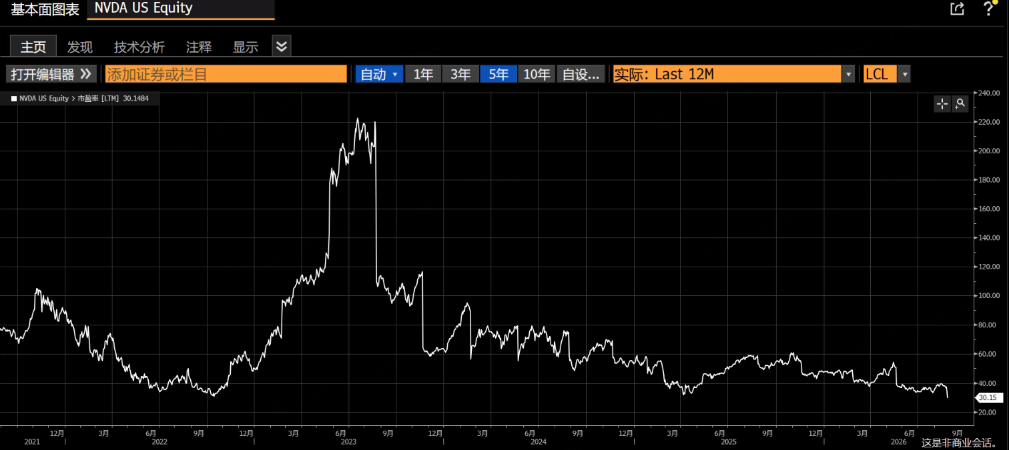Click the 这是非商业会话 notice text
The image size is (1009, 450).
(959, 443)
